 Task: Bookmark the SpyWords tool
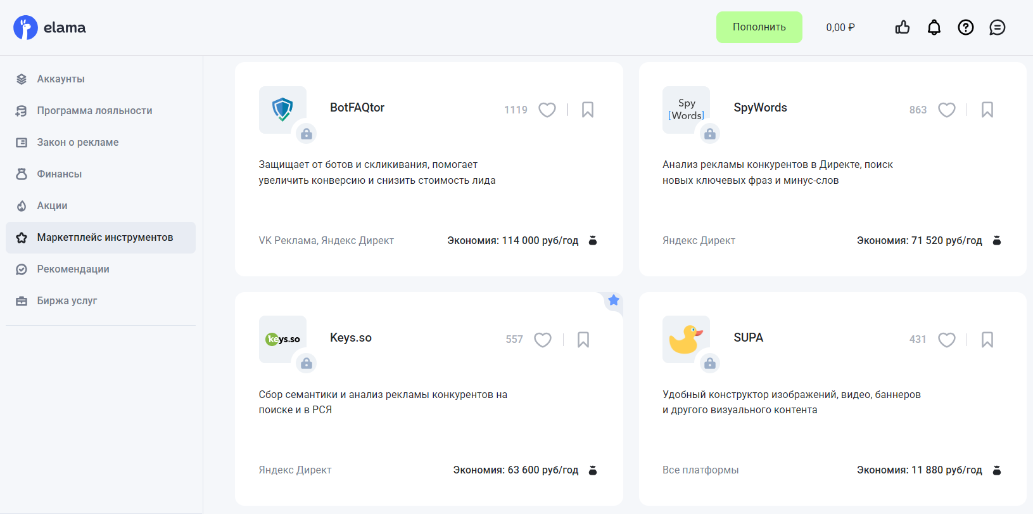pos(987,110)
